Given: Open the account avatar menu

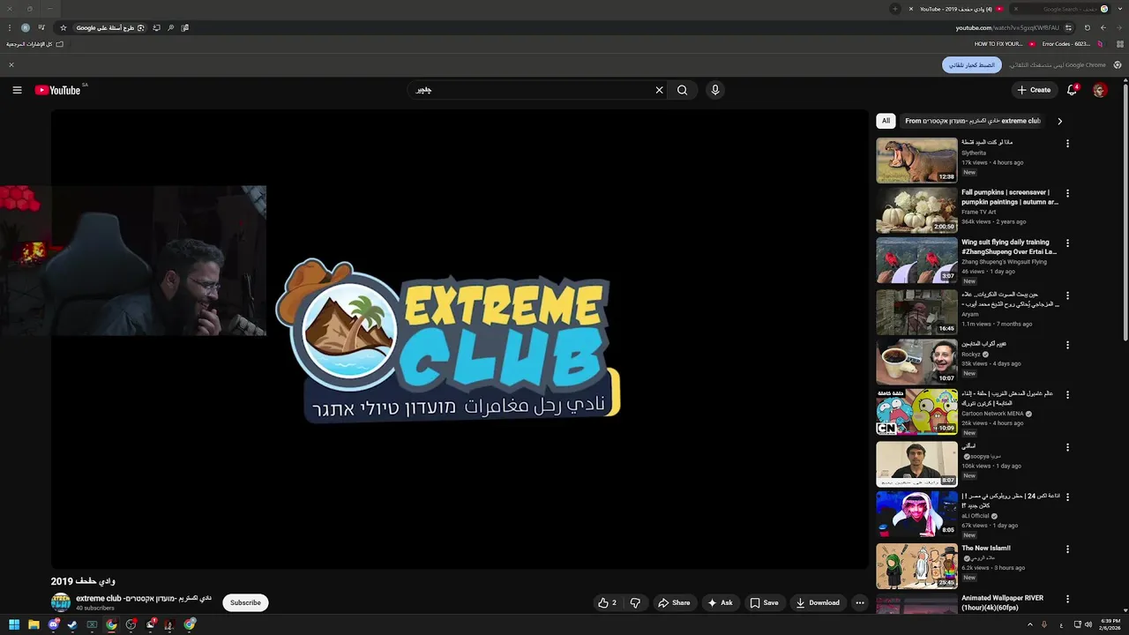Looking at the screenshot, I should point(1099,90).
